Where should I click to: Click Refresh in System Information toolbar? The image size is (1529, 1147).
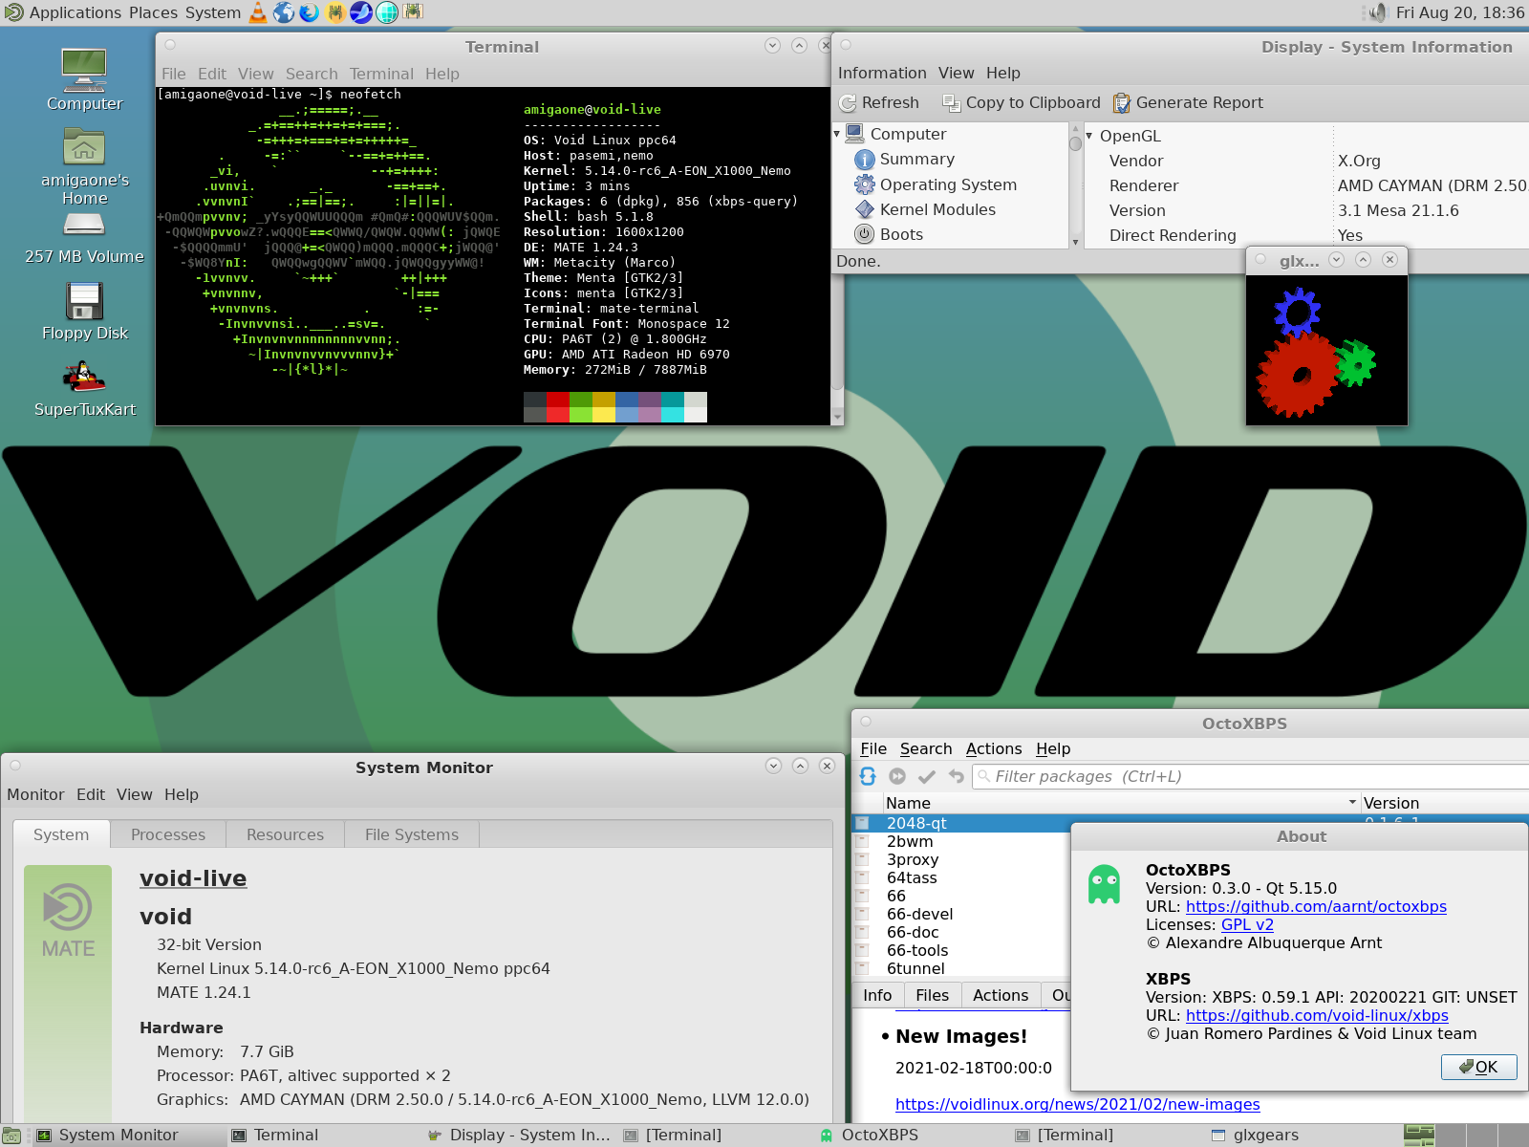tap(879, 102)
